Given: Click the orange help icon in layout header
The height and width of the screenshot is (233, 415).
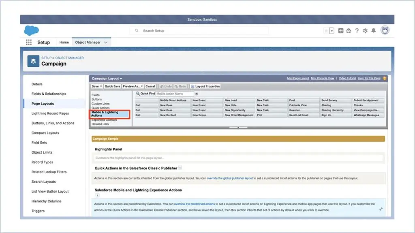Looking at the screenshot, I should [384, 78].
